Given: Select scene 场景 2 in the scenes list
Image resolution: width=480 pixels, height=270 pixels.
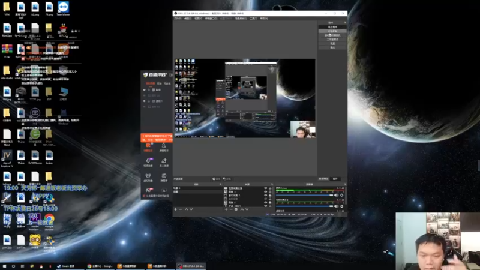Looking at the screenshot, I should (x=197, y=188).
